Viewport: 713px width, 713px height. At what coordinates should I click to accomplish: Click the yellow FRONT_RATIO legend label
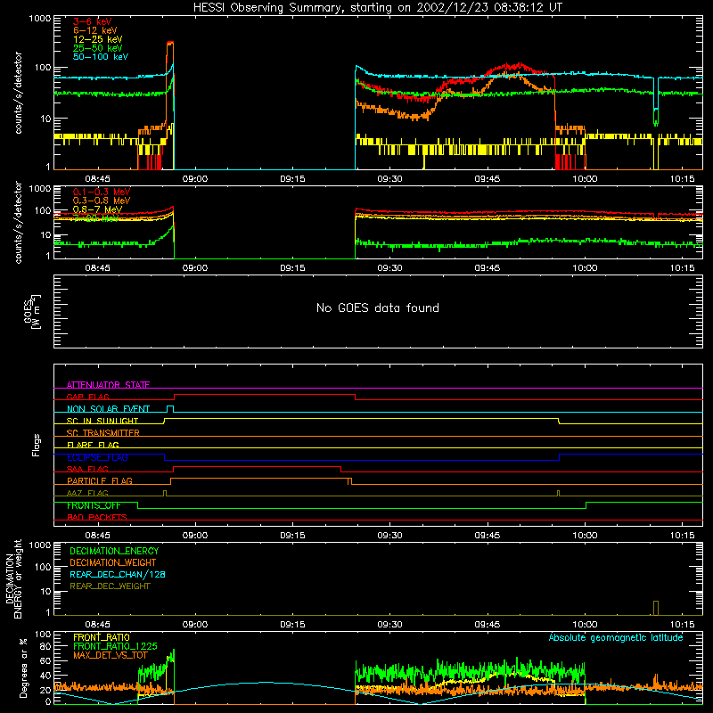(x=102, y=637)
